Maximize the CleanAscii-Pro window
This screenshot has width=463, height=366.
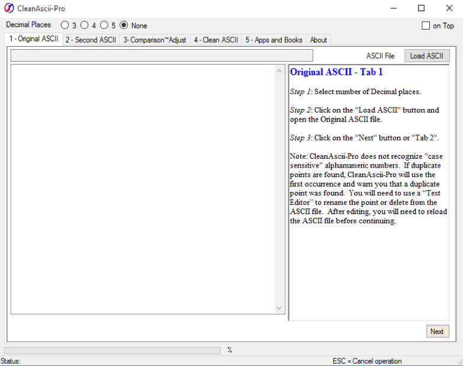tap(421, 8)
